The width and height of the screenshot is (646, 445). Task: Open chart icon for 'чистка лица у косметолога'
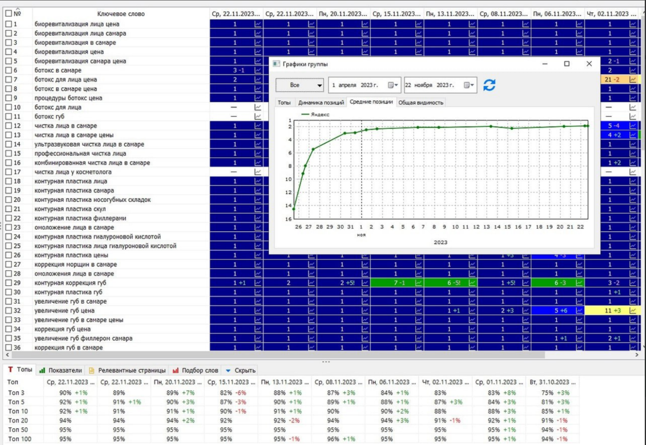tap(258, 172)
